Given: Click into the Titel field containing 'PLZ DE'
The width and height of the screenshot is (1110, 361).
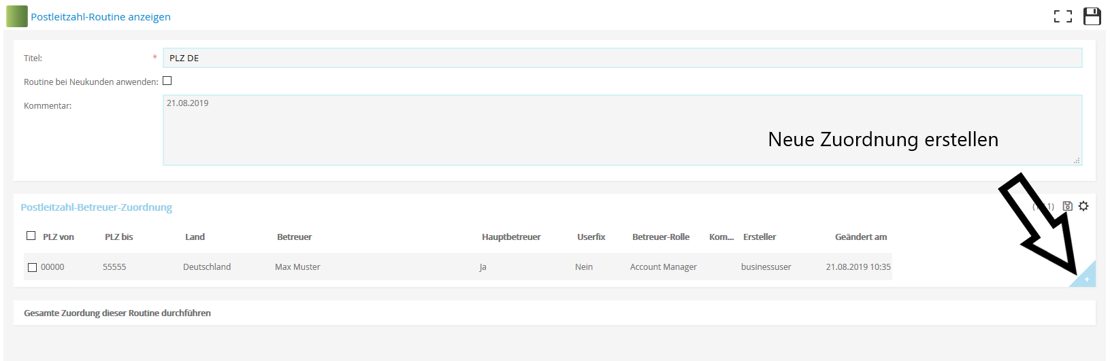Looking at the screenshot, I should point(621,58).
